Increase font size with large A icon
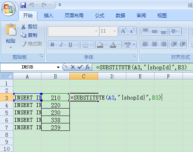The image size is (193, 152). click(x=123, y=31)
